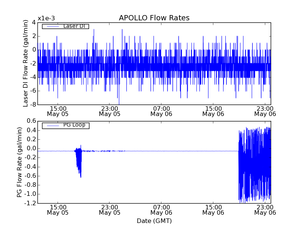This screenshot has height=226, width=301.
Task: Click the 'Laser DI Flow Rate (gal/min)' axis label
Action: 26,63
